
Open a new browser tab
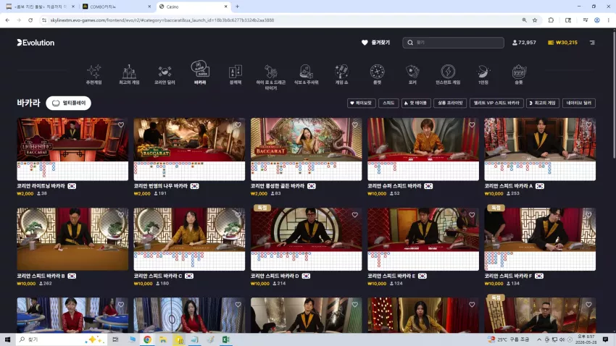[x=237, y=7]
